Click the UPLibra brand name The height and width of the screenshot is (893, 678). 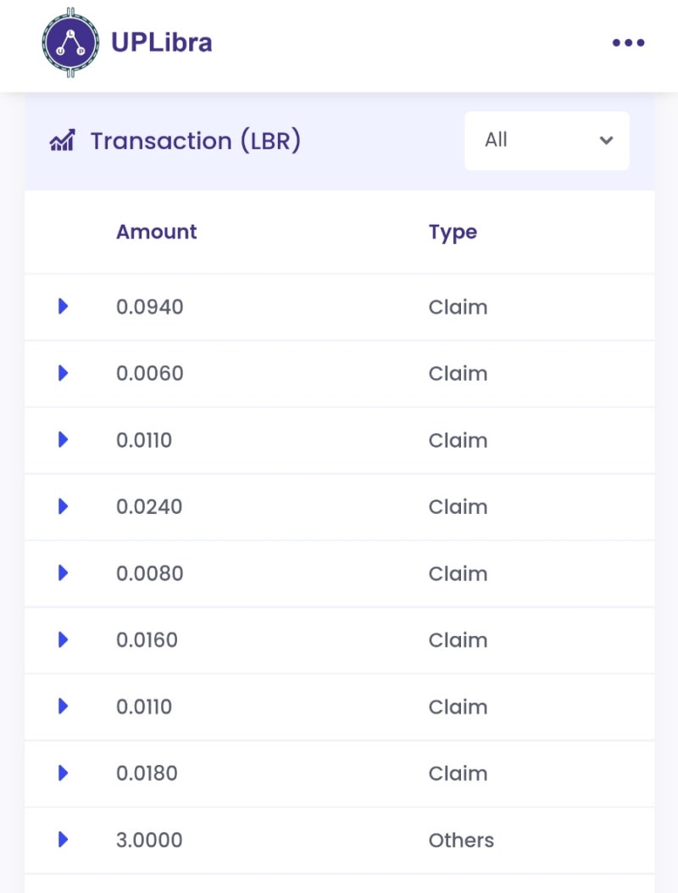[x=162, y=42]
